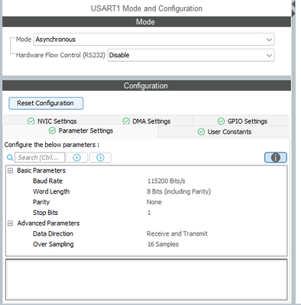Image resolution: width=301 pixels, height=305 pixels.
Task: Click the NVIC Settings green check icon
Action: pyautogui.click(x=31, y=121)
